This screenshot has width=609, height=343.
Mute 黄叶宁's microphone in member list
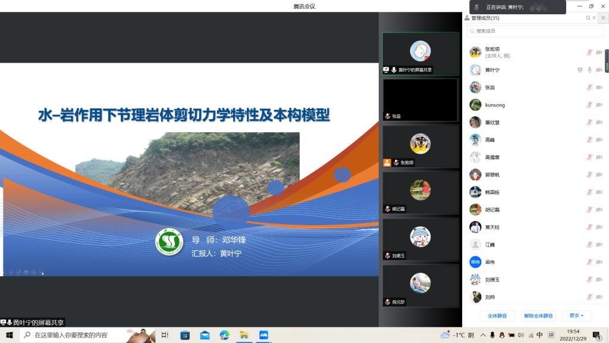point(589,70)
